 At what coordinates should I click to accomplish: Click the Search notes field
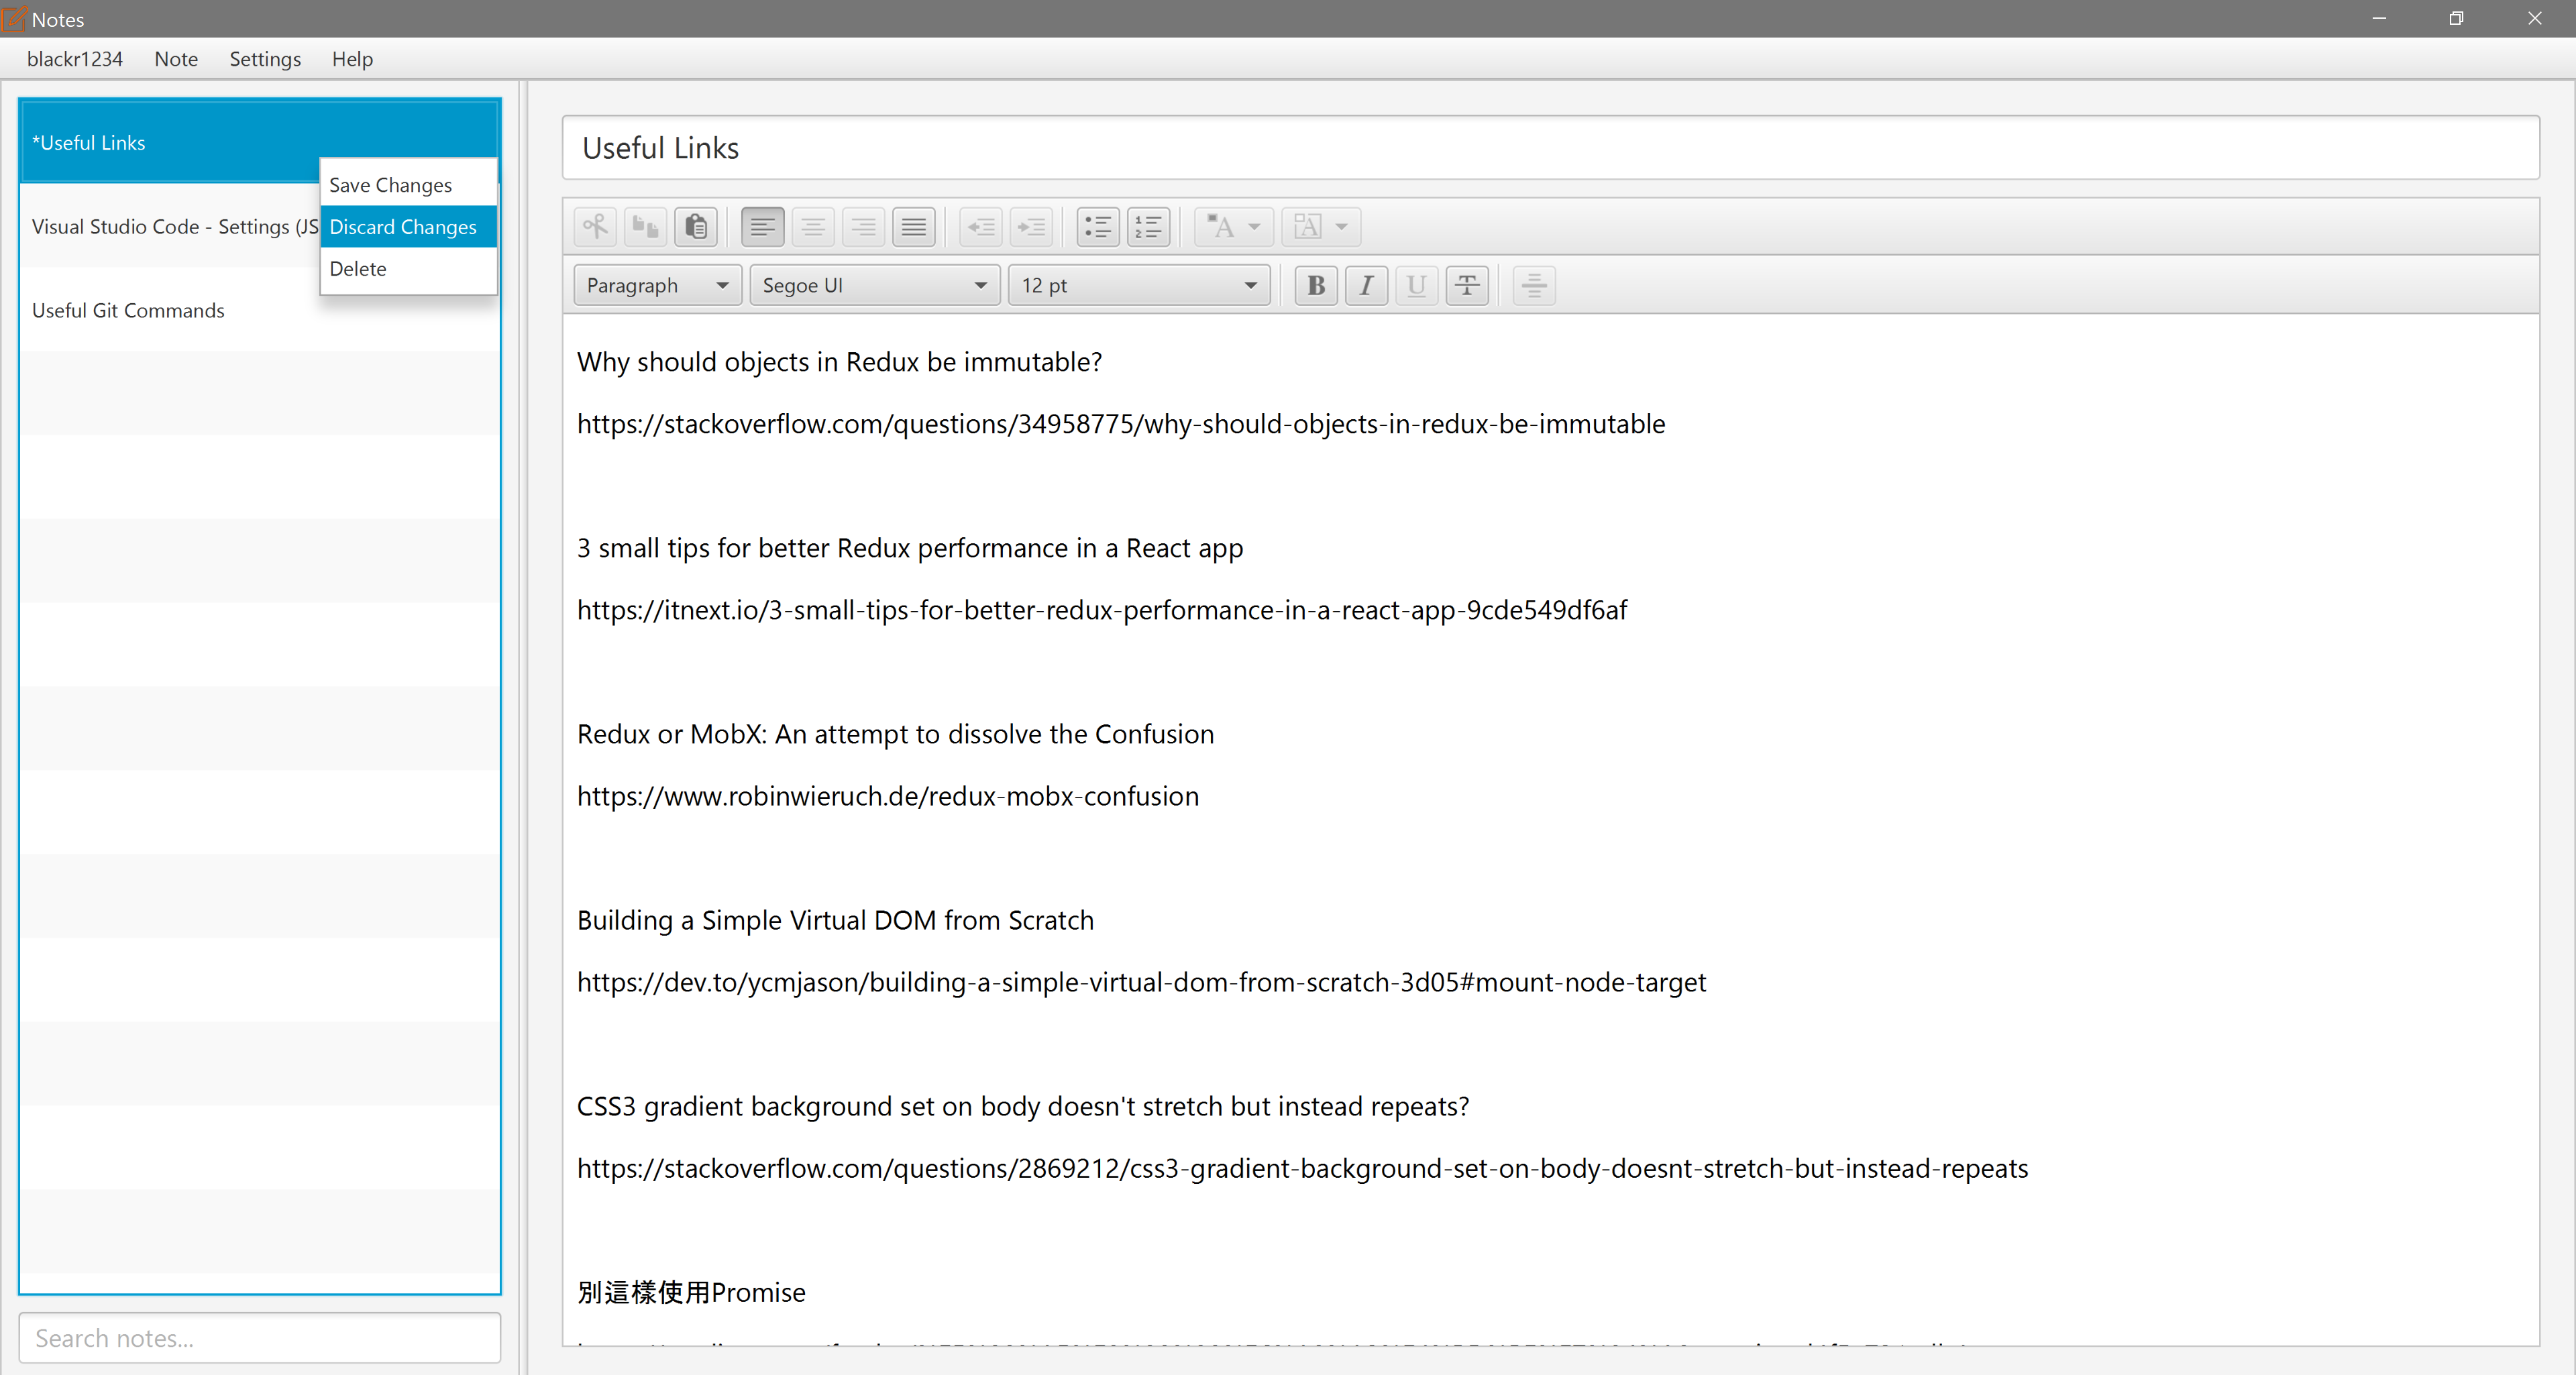(260, 1338)
